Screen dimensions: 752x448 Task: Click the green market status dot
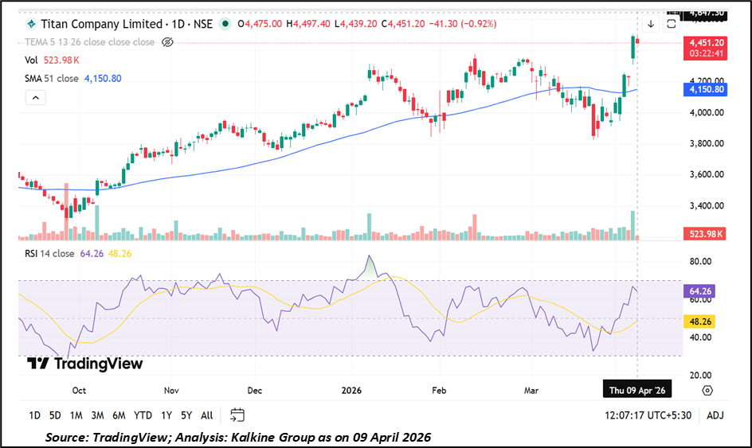coord(226,24)
